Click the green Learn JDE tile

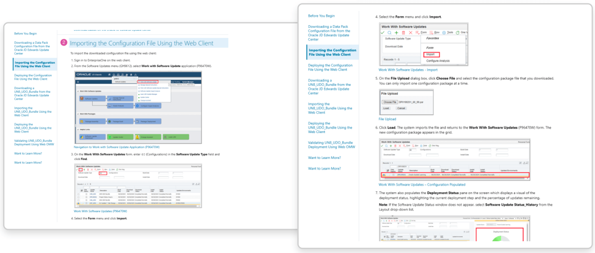(176, 137)
